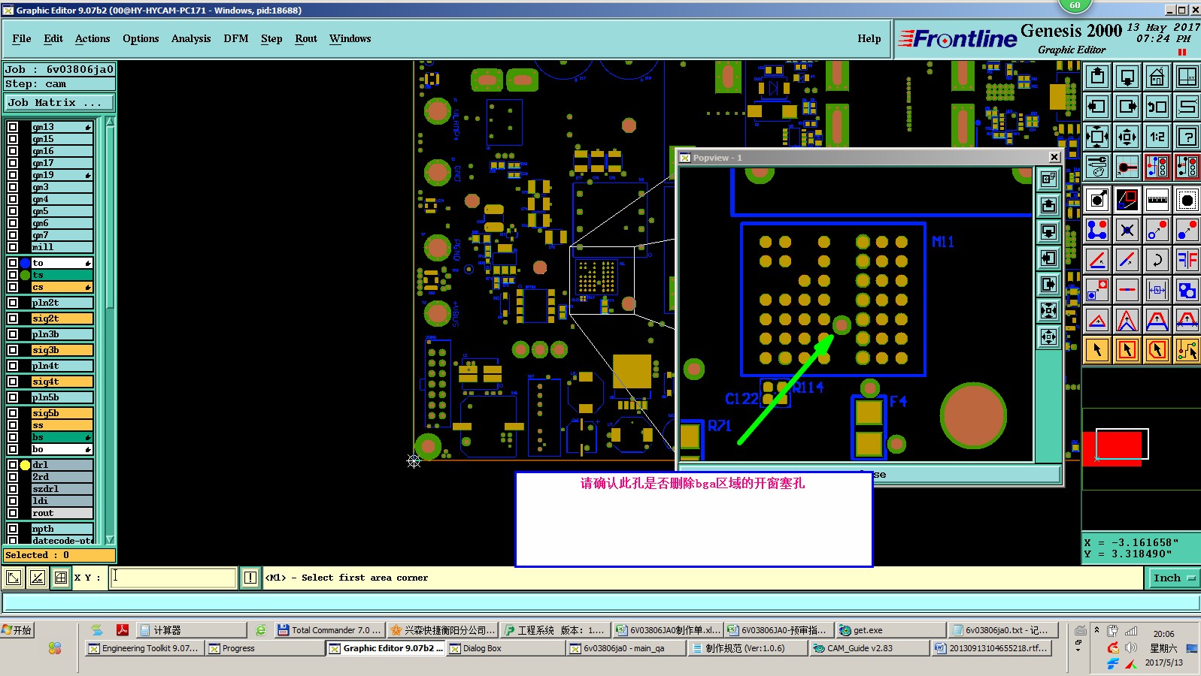Click the pan up icon

click(1097, 77)
